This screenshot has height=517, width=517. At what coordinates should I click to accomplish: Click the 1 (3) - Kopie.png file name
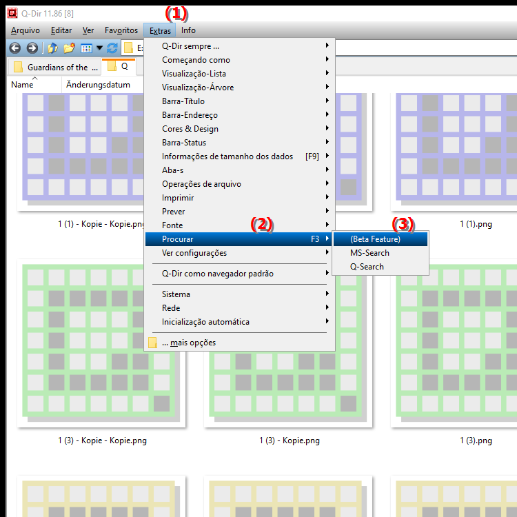[x=289, y=441]
